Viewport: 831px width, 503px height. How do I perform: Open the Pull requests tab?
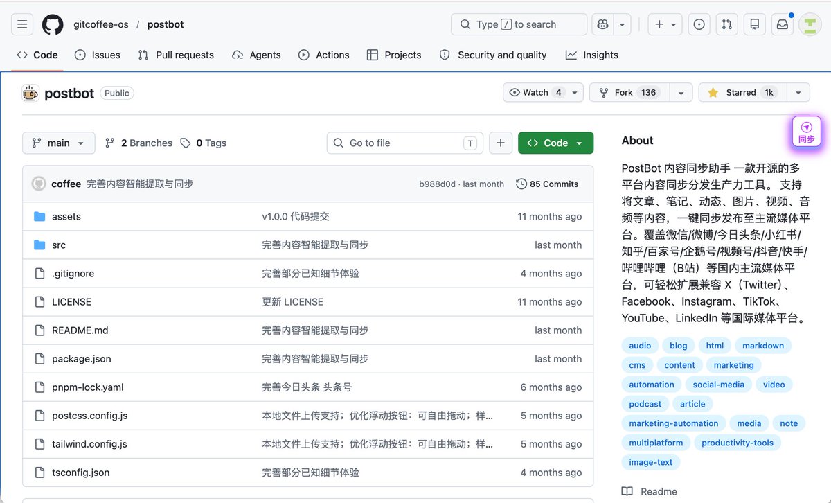[176, 55]
